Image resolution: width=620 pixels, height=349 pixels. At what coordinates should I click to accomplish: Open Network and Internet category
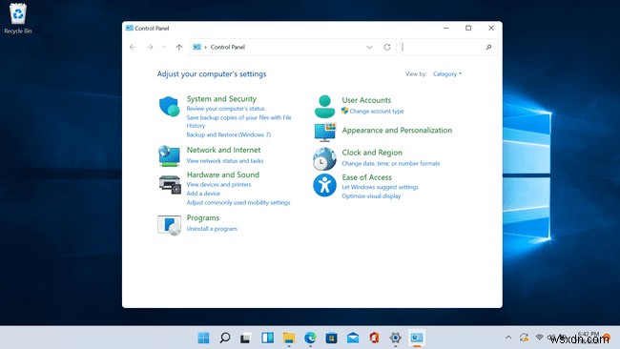(x=223, y=151)
